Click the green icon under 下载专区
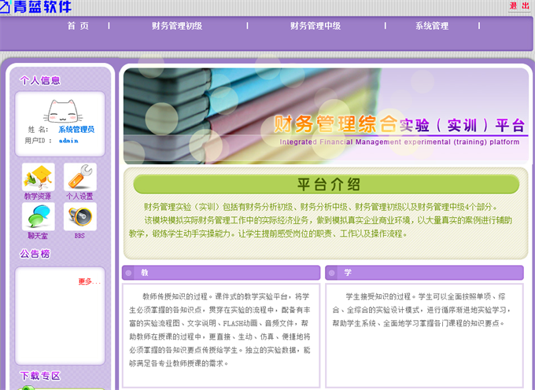The image size is (535, 390). click(28, 387)
